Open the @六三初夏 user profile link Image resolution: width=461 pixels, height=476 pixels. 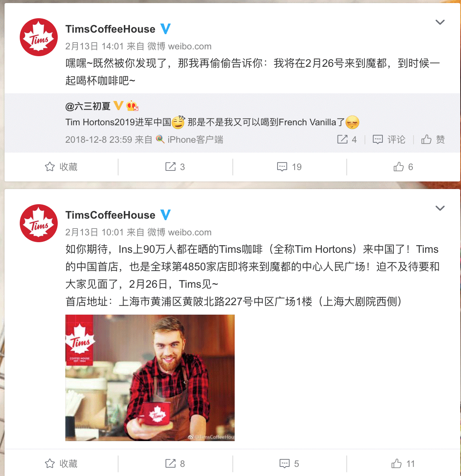88,106
